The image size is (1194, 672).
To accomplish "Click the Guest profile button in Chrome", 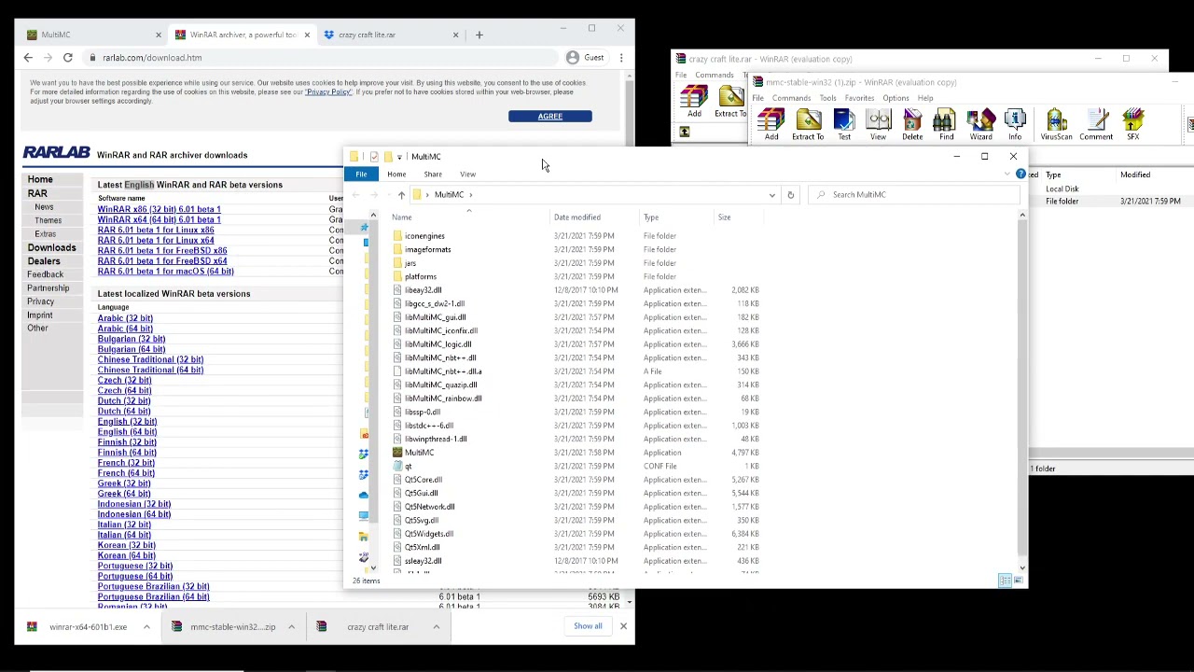I will click(x=586, y=58).
